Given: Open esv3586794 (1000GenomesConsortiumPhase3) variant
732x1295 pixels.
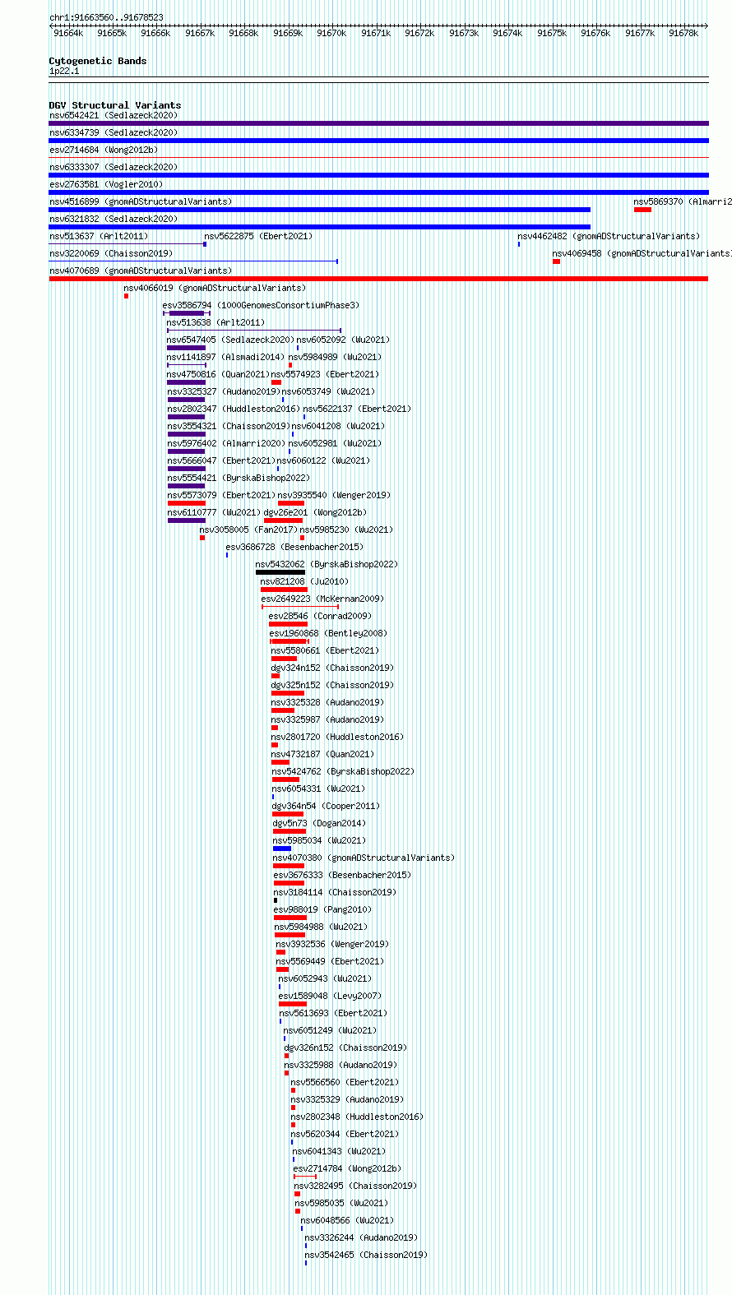Looking at the screenshot, I should click(261, 305).
